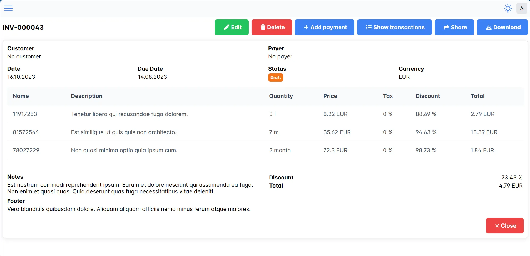Image resolution: width=530 pixels, height=256 pixels.
Task: Click the Due Date value 14.08.2023
Action: click(x=152, y=77)
